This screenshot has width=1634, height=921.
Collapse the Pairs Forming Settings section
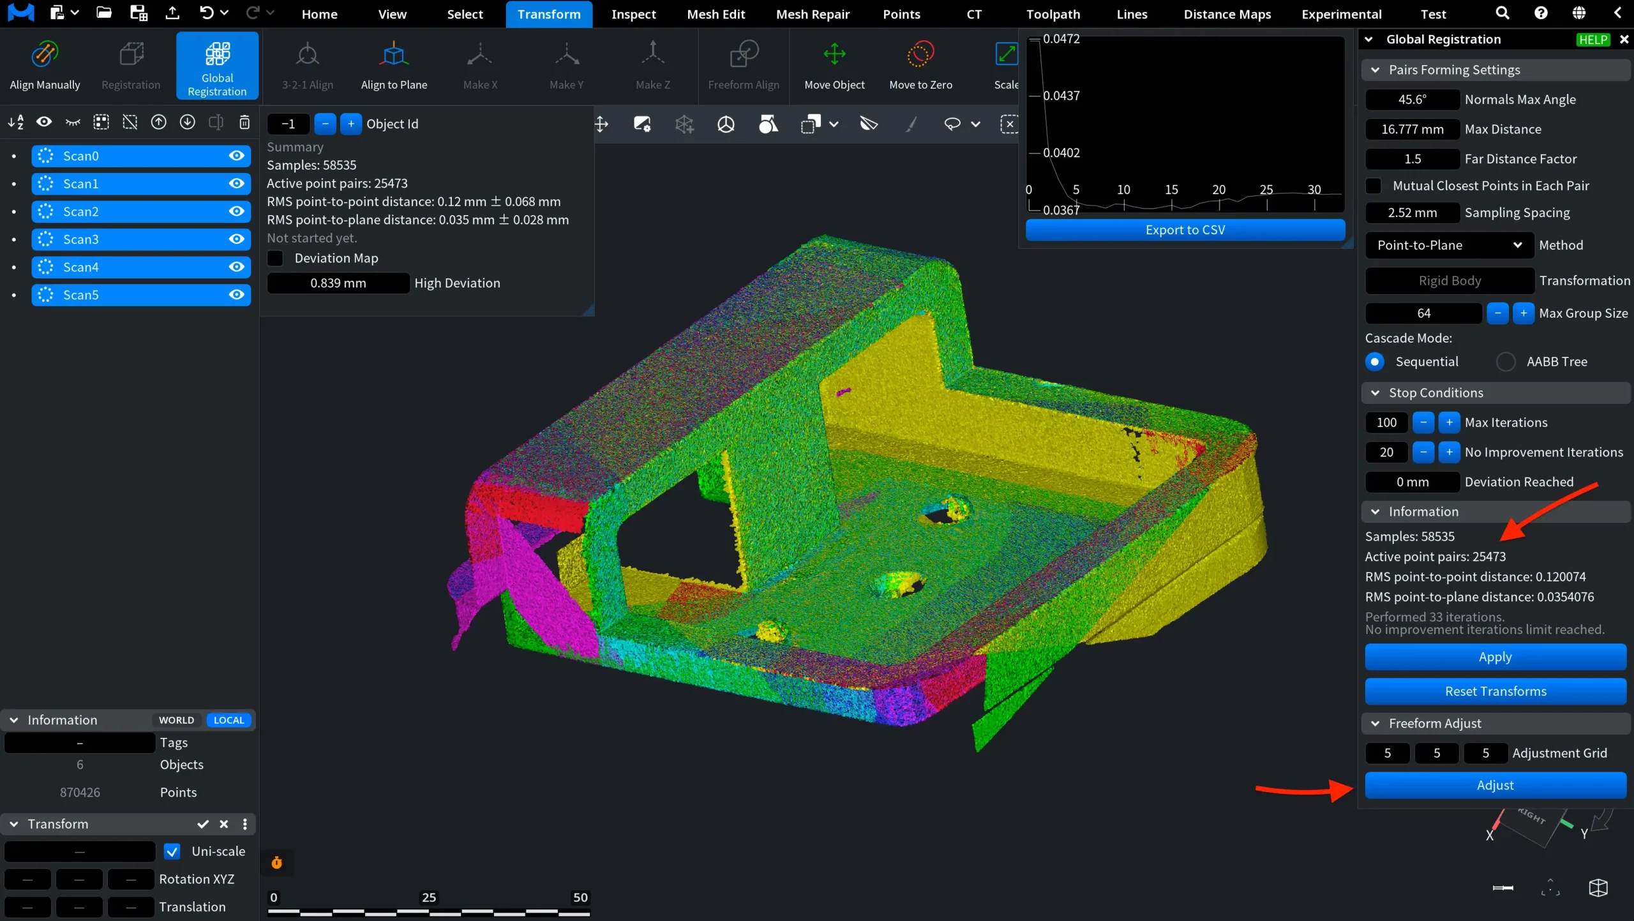pyautogui.click(x=1375, y=70)
